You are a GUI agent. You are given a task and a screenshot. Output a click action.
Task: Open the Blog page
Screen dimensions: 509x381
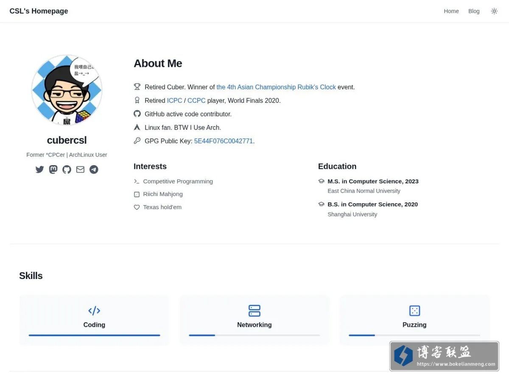click(x=474, y=11)
